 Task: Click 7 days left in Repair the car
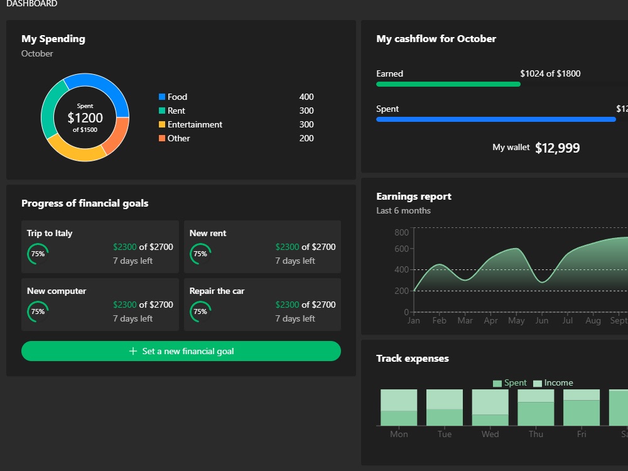pyautogui.click(x=295, y=318)
